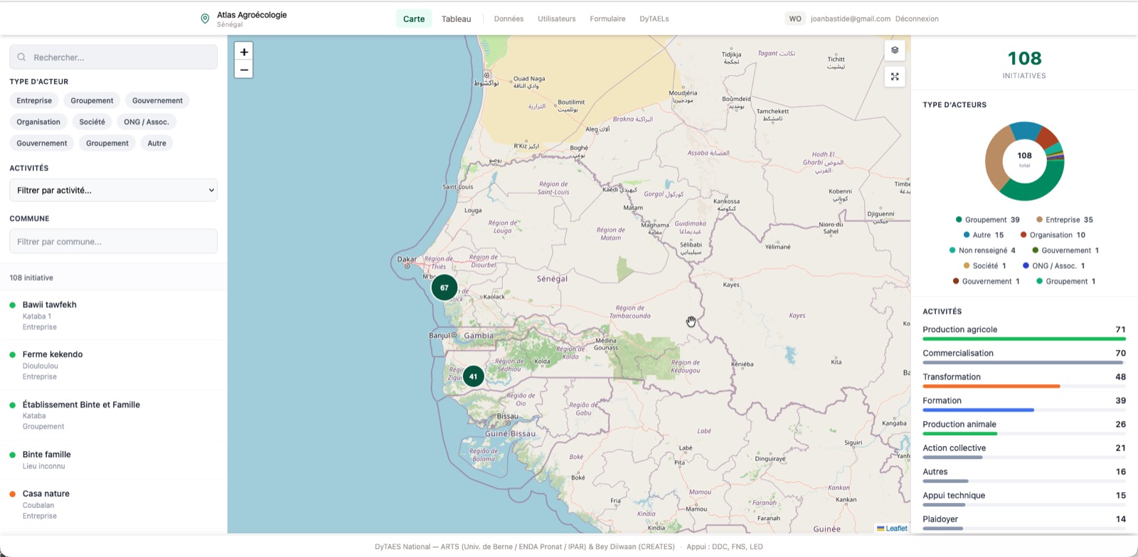Click the WO user avatar badge

point(795,19)
